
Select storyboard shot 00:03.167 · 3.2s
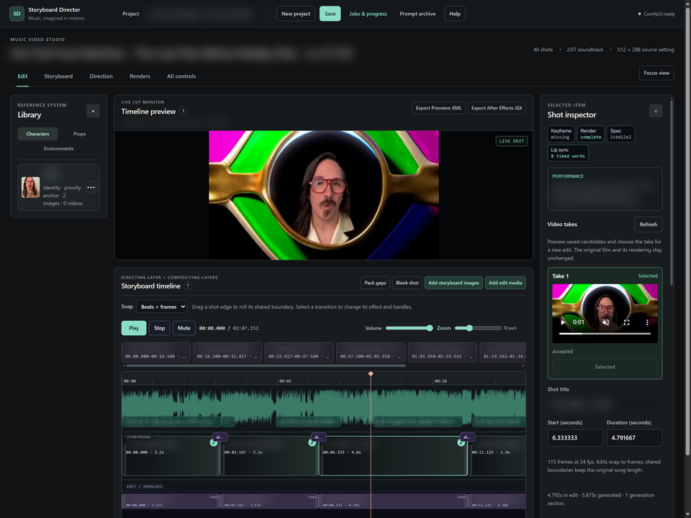270,456
